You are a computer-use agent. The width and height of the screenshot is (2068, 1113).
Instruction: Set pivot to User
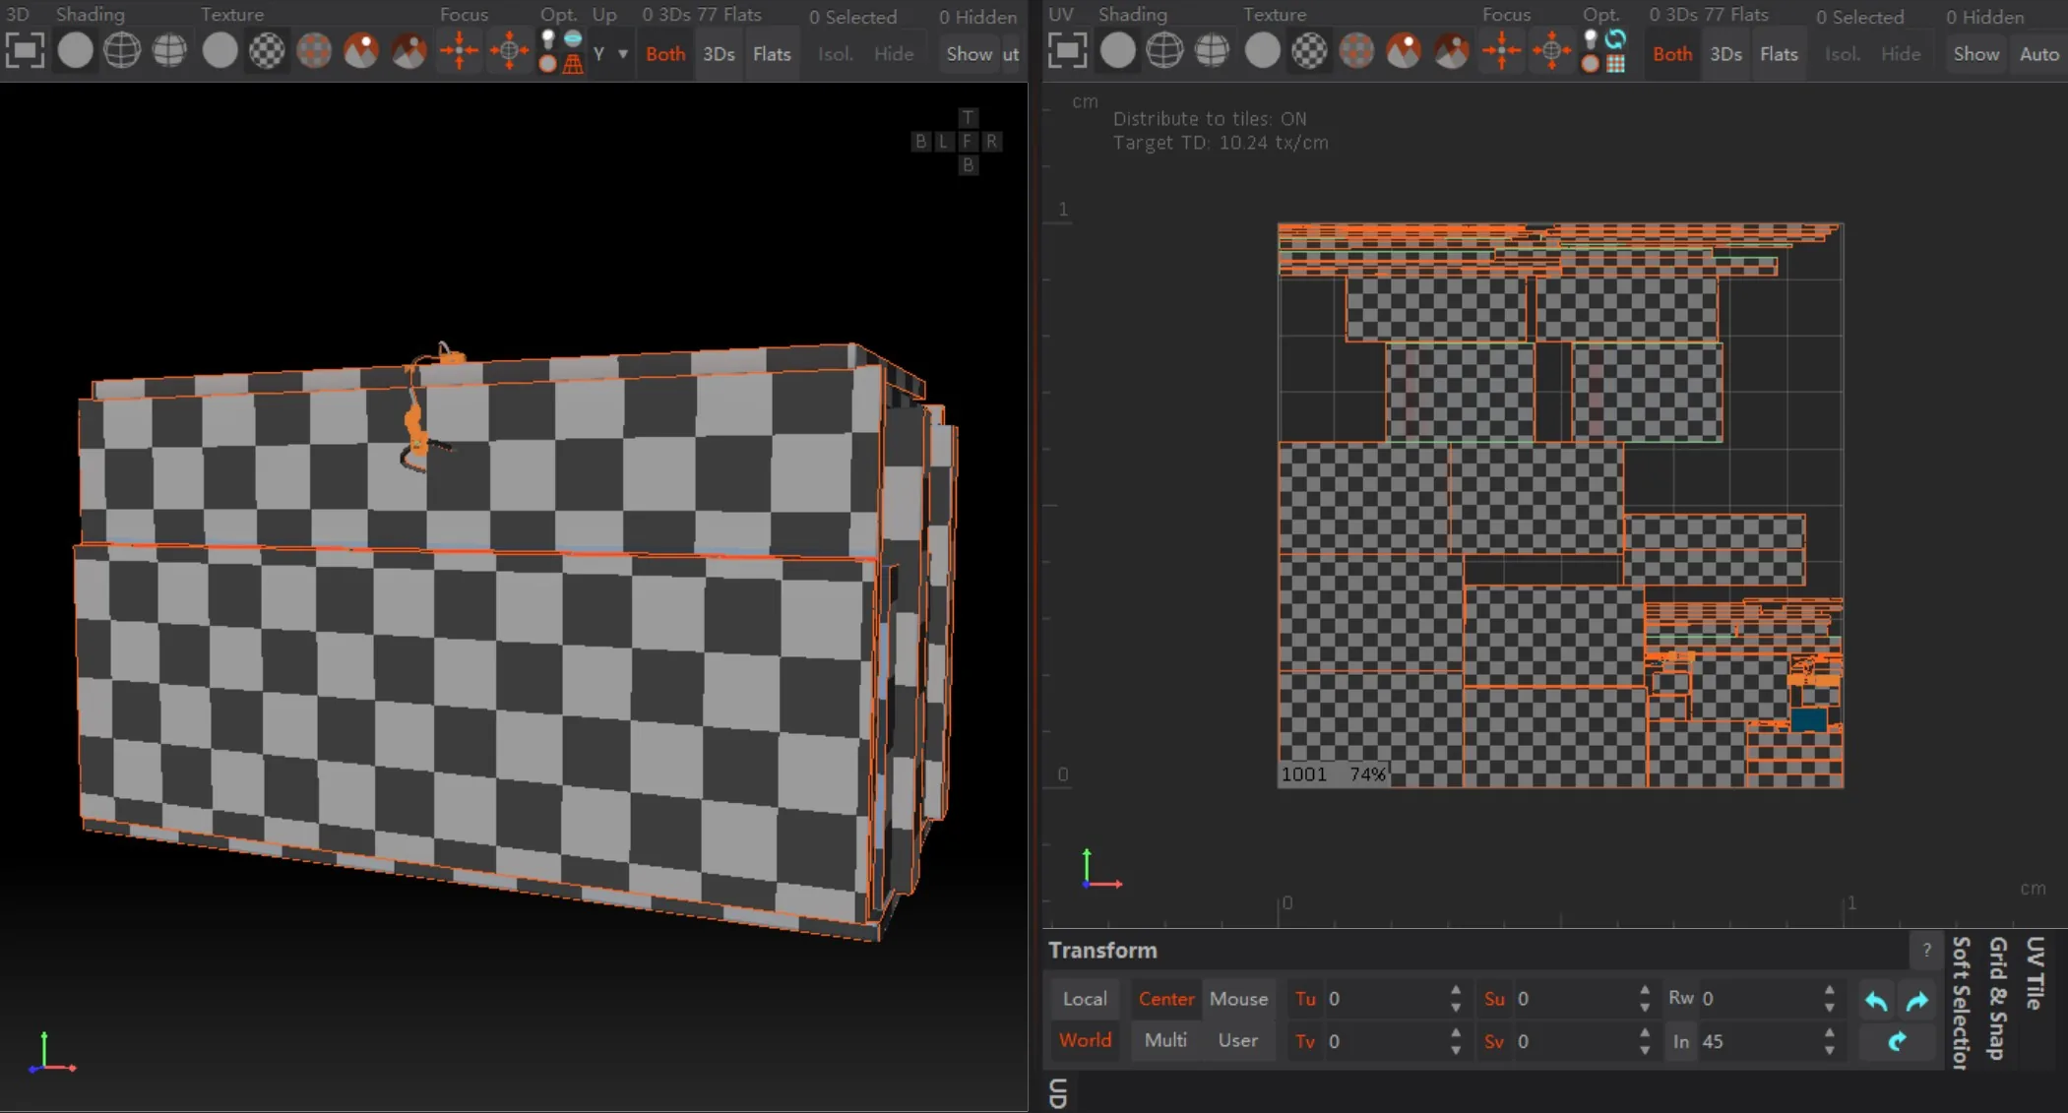1238,1040
